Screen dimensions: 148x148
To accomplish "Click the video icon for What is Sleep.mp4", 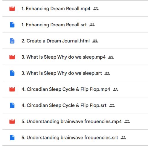I will [x=12, y=57].
